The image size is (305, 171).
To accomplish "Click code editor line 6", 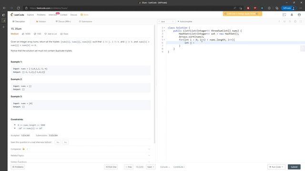I will coord(235,43).
